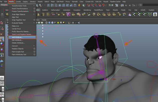Choose Add Attribute... from Modify menu
The height and width of the screenshot is (102, 158).
tap(22, 37)
